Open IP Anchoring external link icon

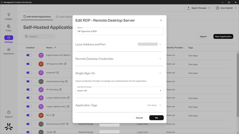(x=60, y=90)
